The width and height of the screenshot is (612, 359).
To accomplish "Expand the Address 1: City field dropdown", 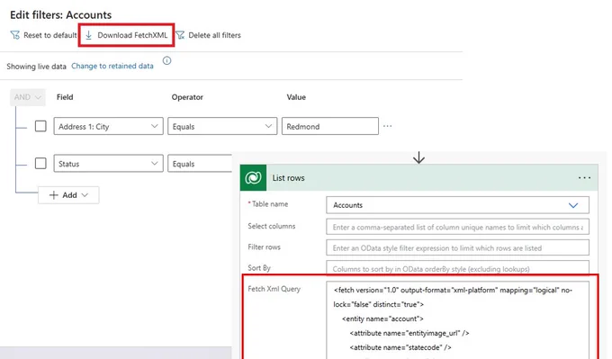I will (155, 126).
